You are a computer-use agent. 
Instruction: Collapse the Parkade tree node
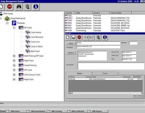pos(7,23)
